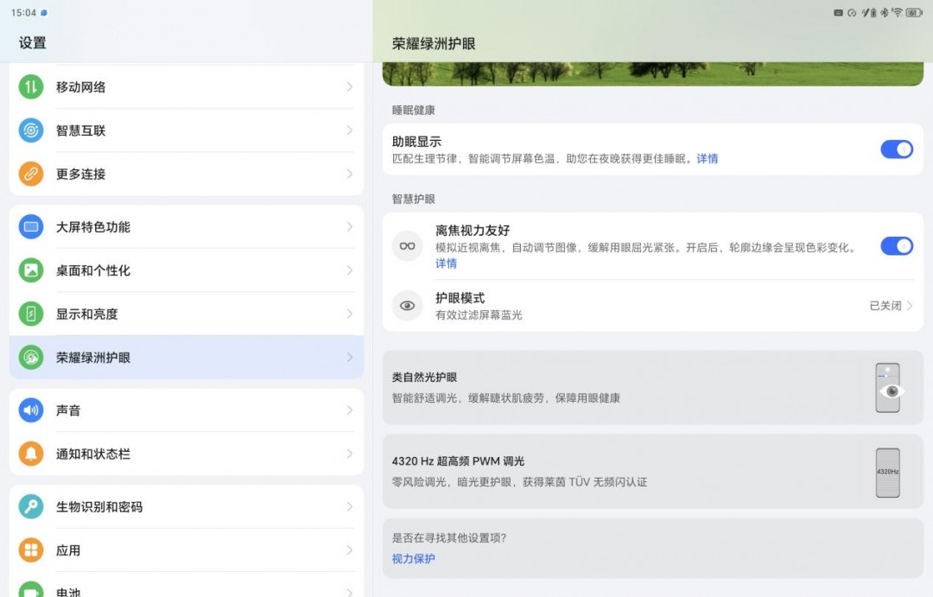Expand 桌面和个性化 row chevron
933x597 pixels.
pos(350,270)
